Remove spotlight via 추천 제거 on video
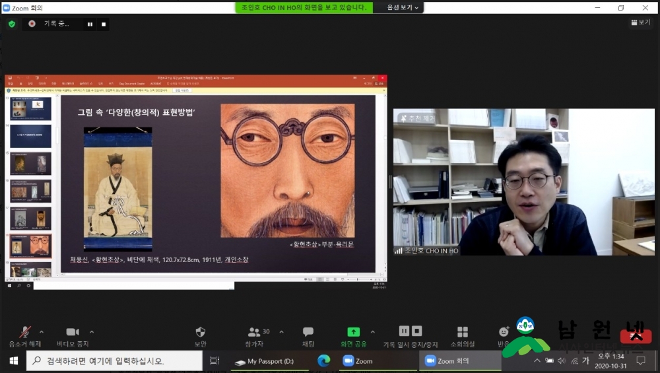660x373 pixels. coord(418,118)
